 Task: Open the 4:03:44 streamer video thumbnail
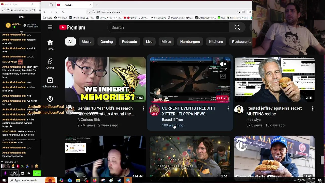point(105,156)
